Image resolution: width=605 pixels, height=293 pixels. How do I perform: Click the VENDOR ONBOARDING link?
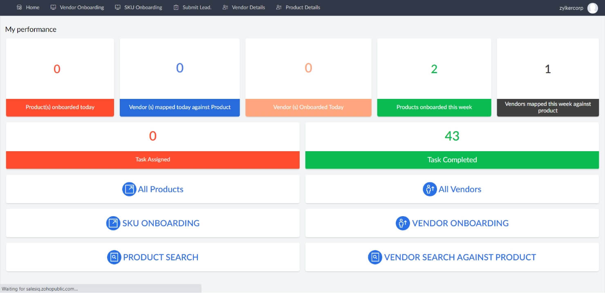(460, 223)
